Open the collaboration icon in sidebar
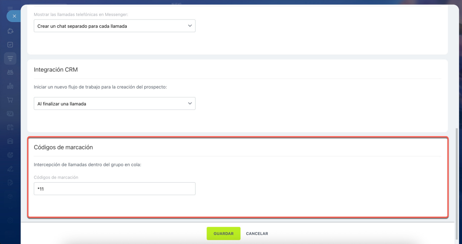Image resolution: width=462 pixels, height=244 pixels. point(10,31)
